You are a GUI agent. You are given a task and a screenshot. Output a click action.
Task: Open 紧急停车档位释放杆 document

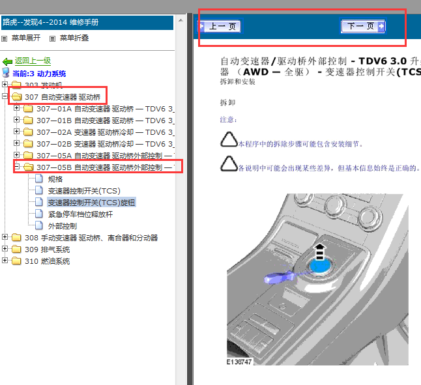point(80,214)
